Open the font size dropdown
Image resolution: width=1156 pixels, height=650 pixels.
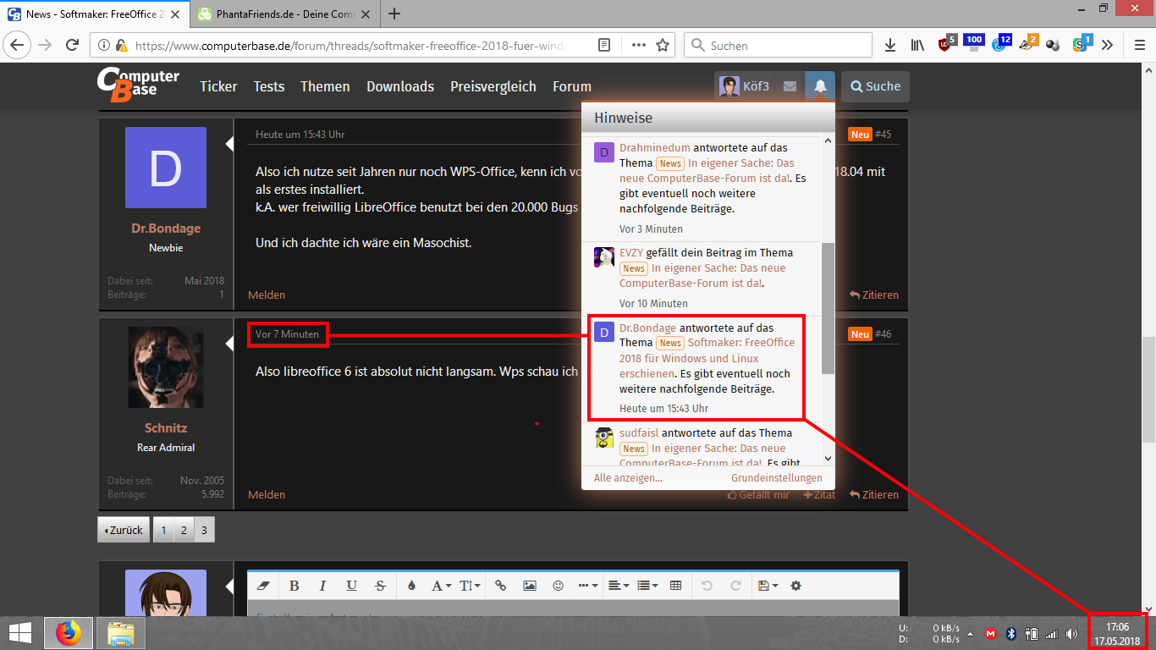471,585
